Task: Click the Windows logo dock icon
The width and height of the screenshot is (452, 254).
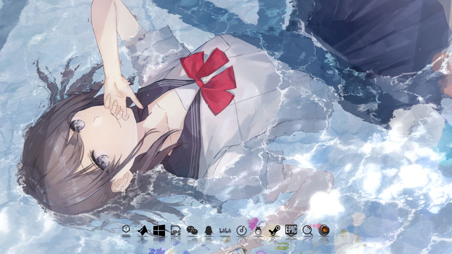Action: point(159,230)
